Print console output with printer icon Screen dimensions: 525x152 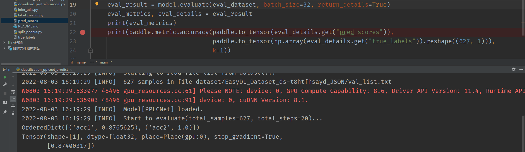point(13,106)
